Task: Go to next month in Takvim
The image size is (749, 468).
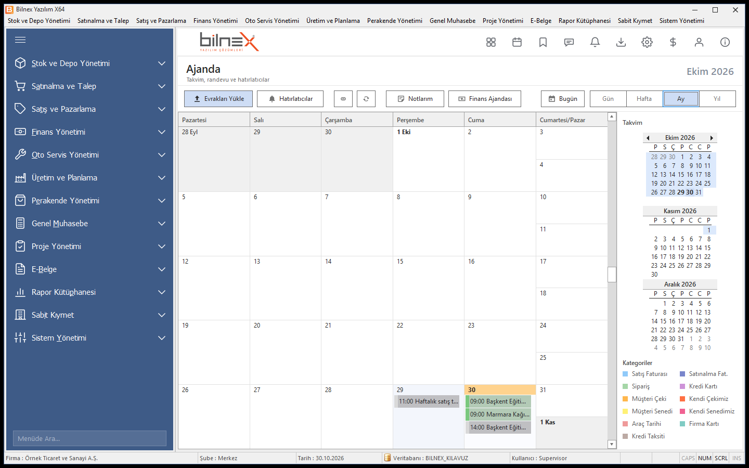Action: [712, 138]
